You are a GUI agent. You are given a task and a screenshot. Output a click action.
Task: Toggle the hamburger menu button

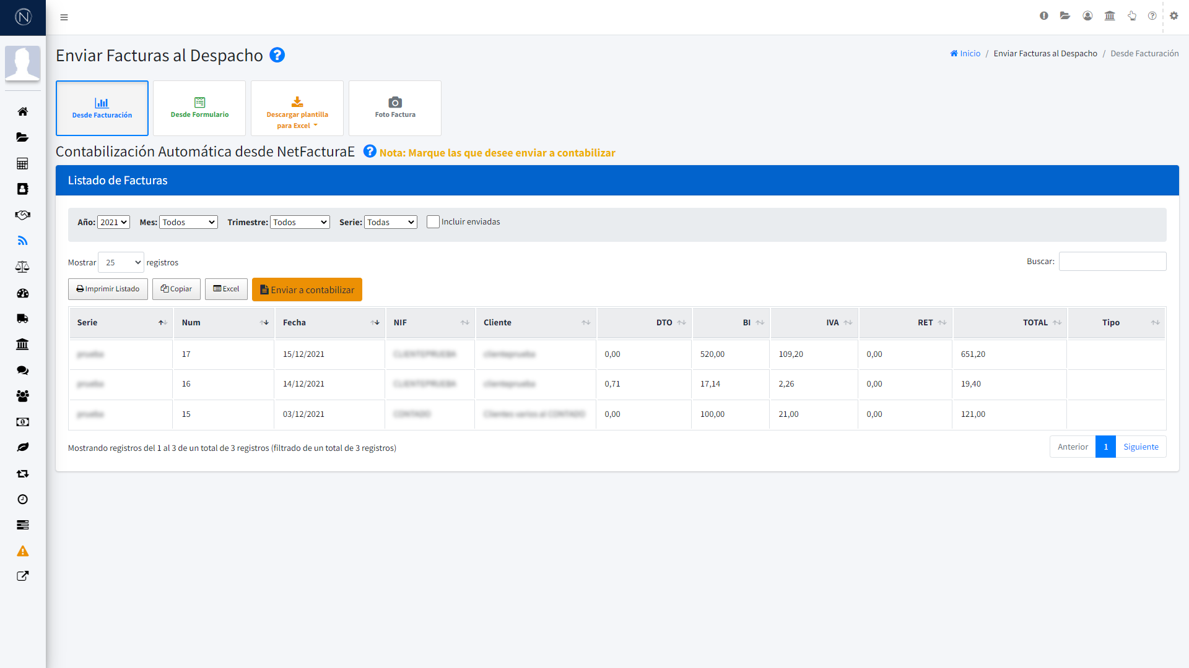point(64,17)
